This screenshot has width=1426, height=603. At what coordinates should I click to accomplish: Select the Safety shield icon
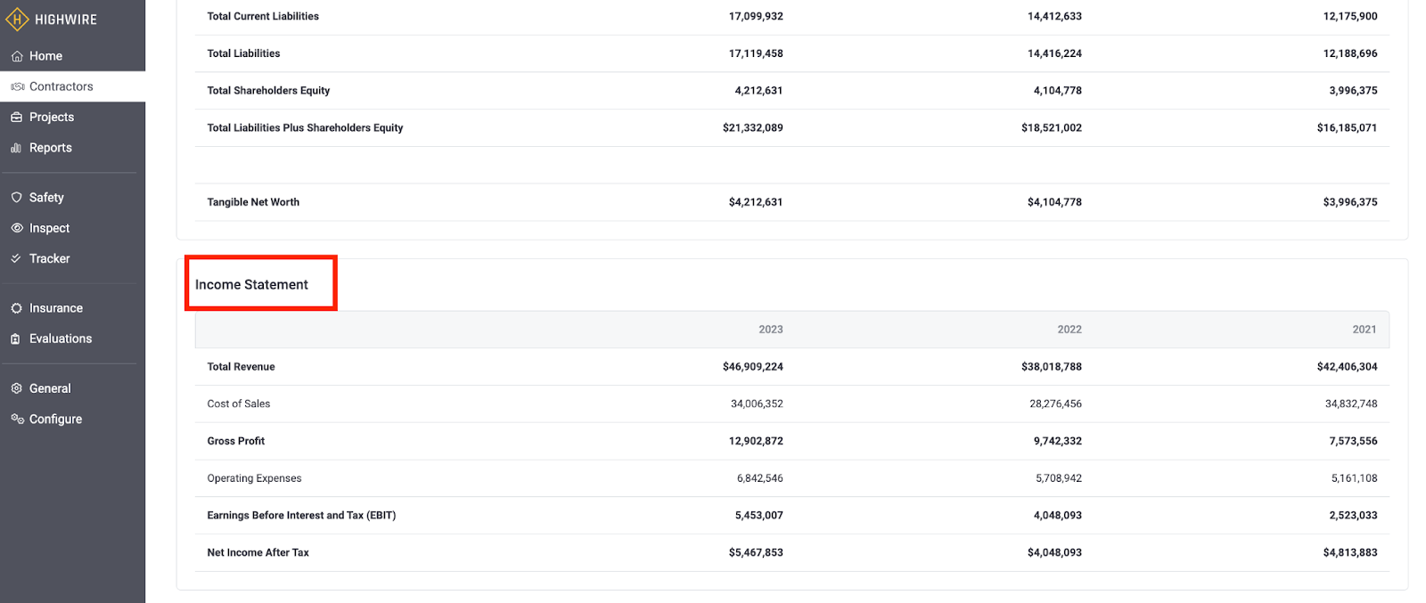(16, 198)
